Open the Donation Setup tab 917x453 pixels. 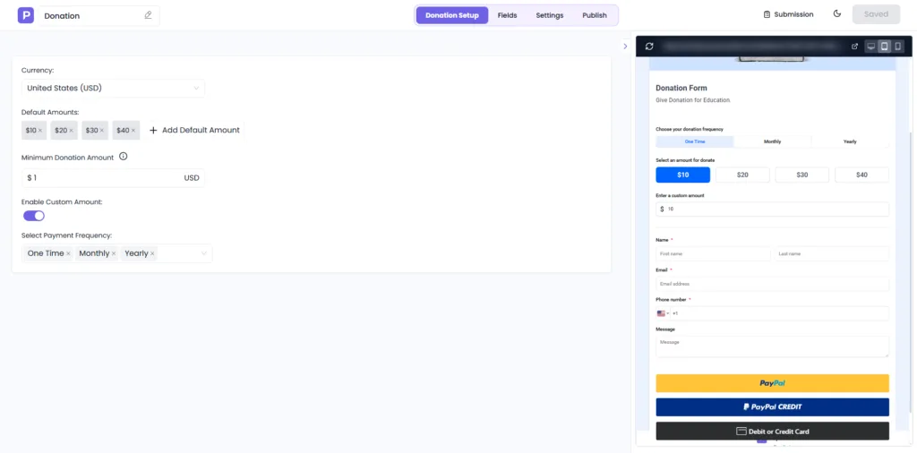(x=452, y=15)
